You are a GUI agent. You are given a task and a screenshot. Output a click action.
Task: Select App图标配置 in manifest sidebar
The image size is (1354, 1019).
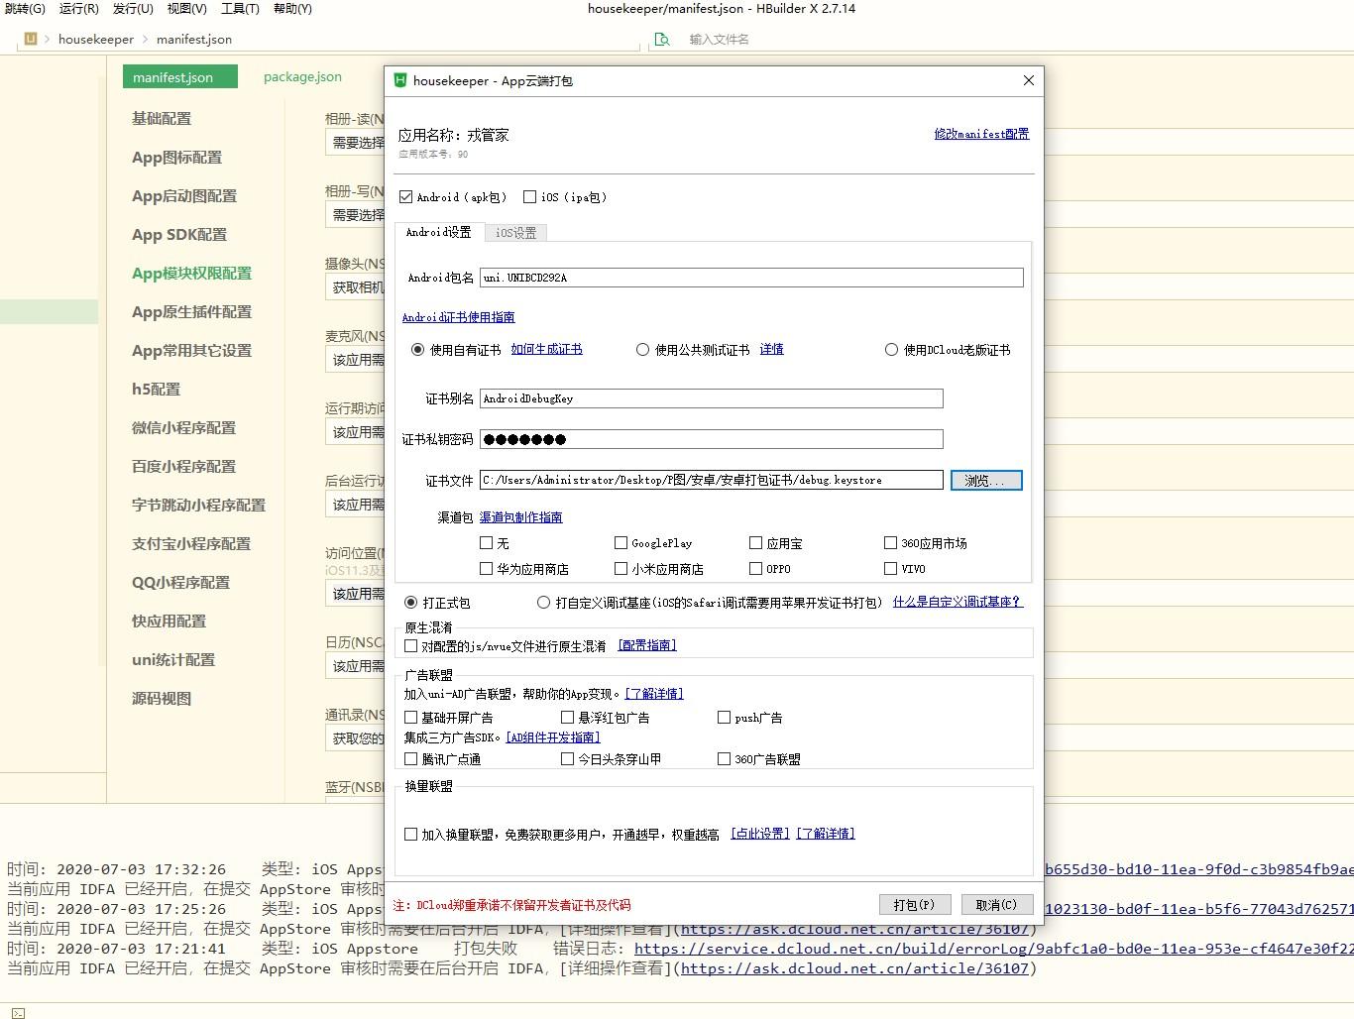(x=177, y=157)
